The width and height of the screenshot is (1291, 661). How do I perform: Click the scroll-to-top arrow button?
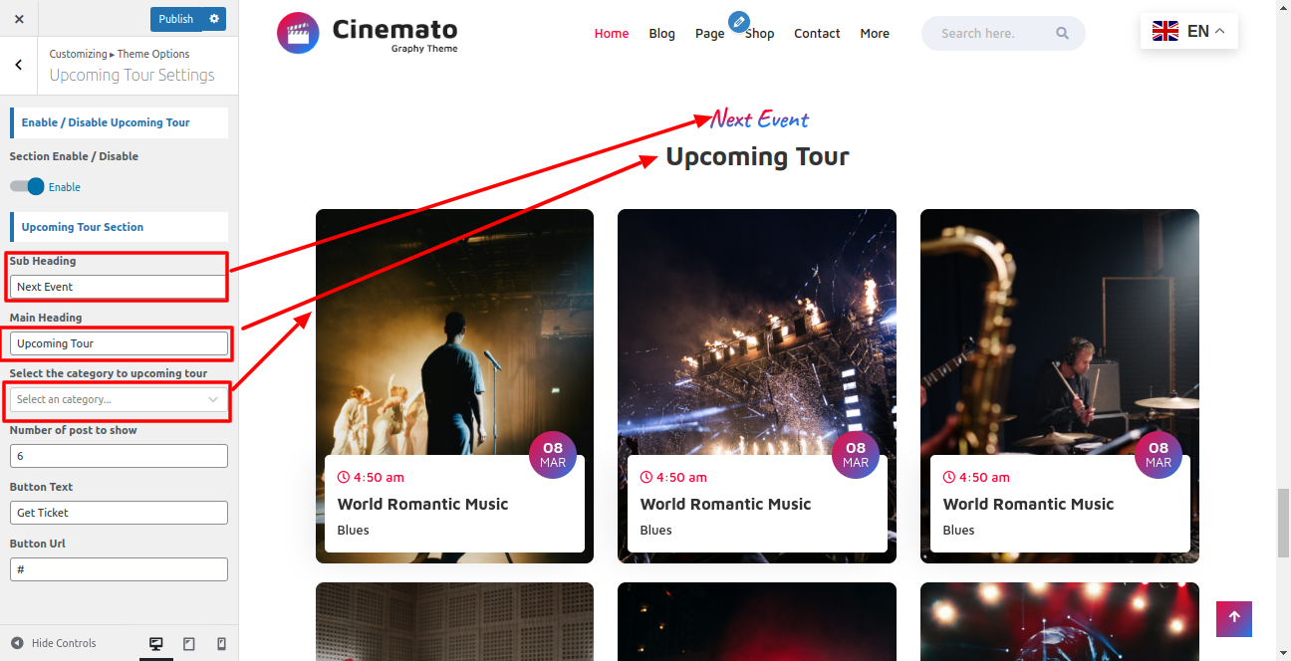(x=1233, y=618)
